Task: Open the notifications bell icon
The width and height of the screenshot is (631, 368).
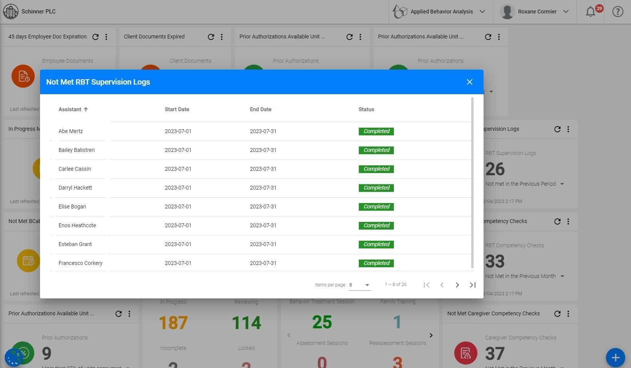Action: click(591, 12)
